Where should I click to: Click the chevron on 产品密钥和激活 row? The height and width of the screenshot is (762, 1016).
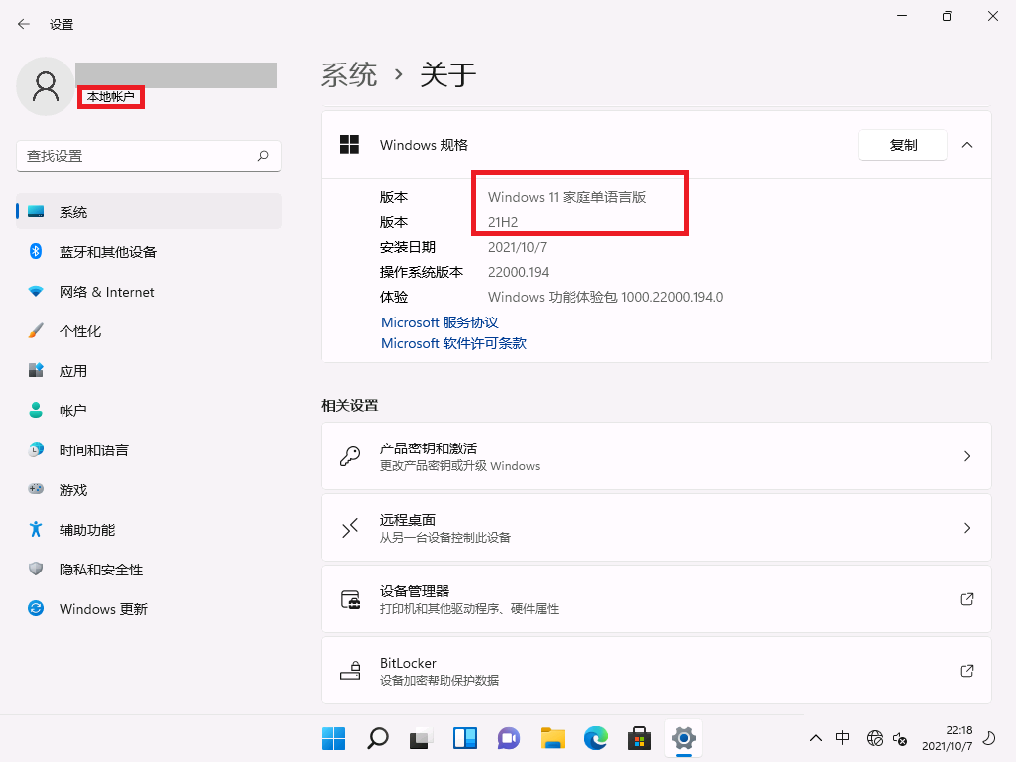967,456
